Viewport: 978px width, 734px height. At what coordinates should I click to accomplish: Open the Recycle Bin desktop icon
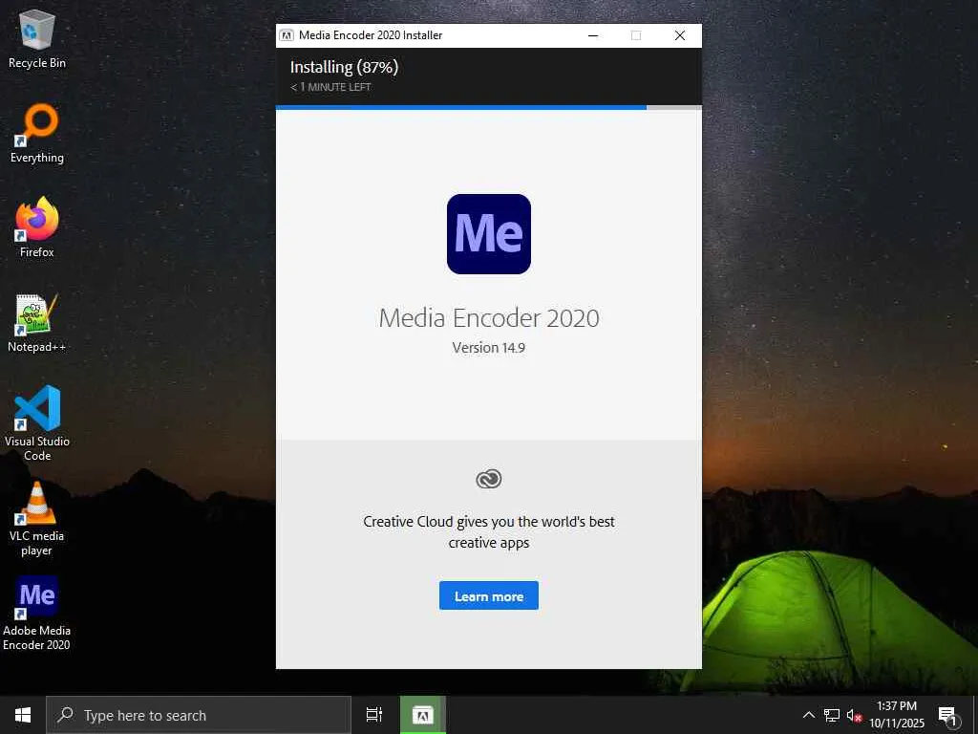coord(37,38)
